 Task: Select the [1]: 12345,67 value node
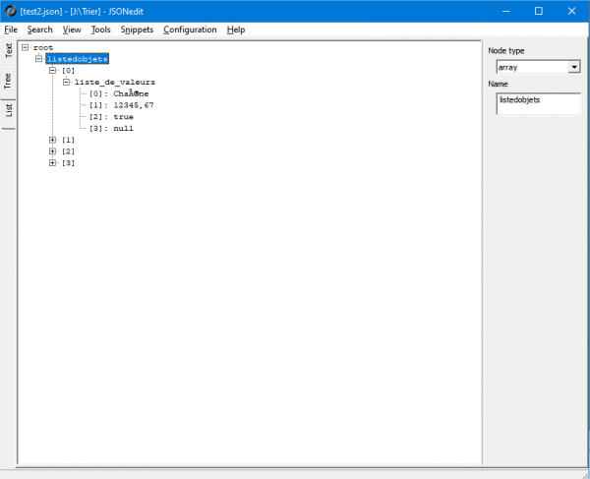(x=121, y=105)
